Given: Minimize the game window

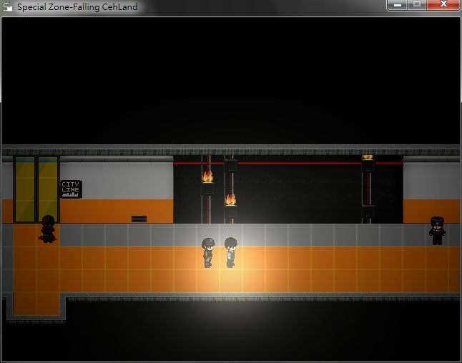Looking at the screenshot, I should pyautogui.click(x=397, y=5).
